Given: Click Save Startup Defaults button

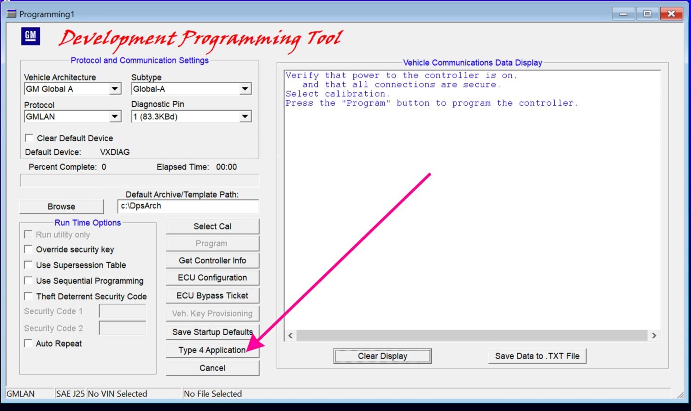Looking at the screenshot, I should click(x=212, y=331).
